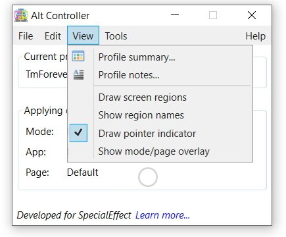This screenshot has height=237, width=286.
Task: Follow the Learn more... link
Action: (162, 215)
